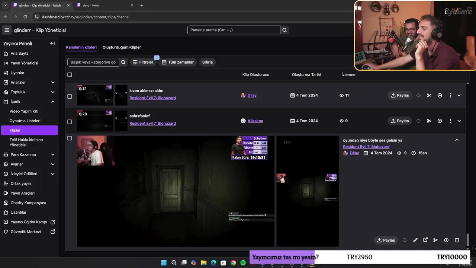Click the featured-clip icon in the asfasfasfaf row
The height and width of the screenshot is (268, 476).
tap(418, 121)
